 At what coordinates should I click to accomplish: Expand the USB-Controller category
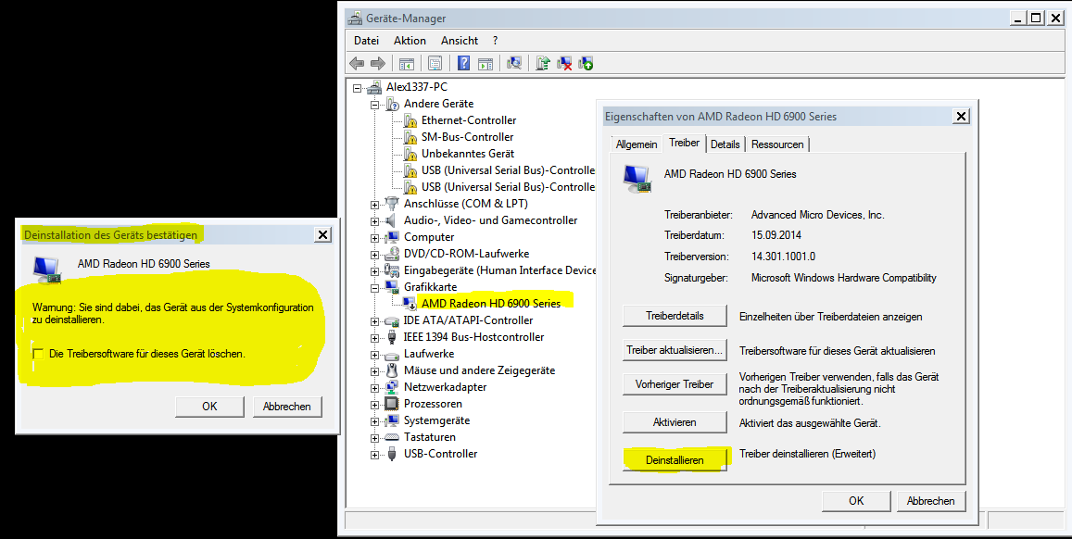click(x=374, y=455)
